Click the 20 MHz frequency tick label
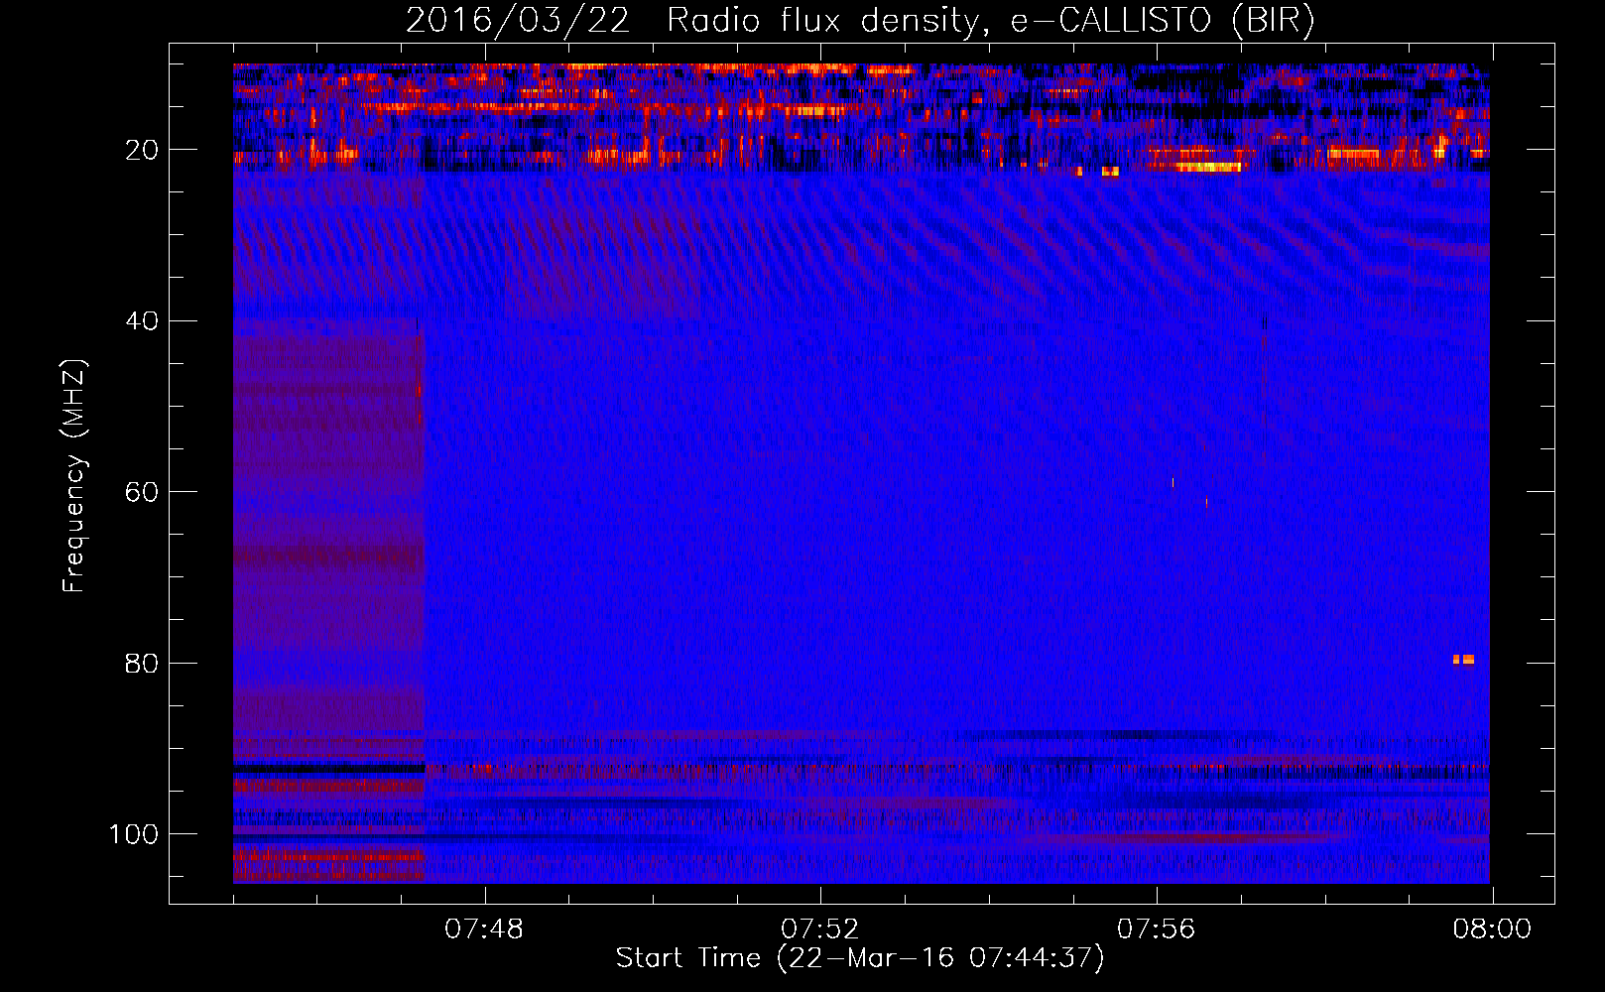The height and width of the screenshot is (992, 1605). 143,150
